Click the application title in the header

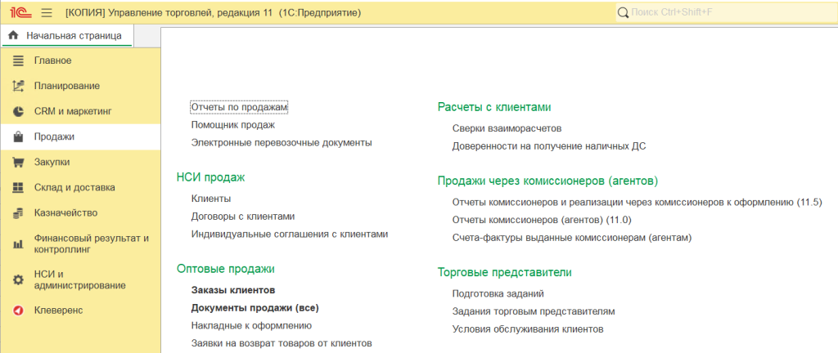[x=213, y=12]
